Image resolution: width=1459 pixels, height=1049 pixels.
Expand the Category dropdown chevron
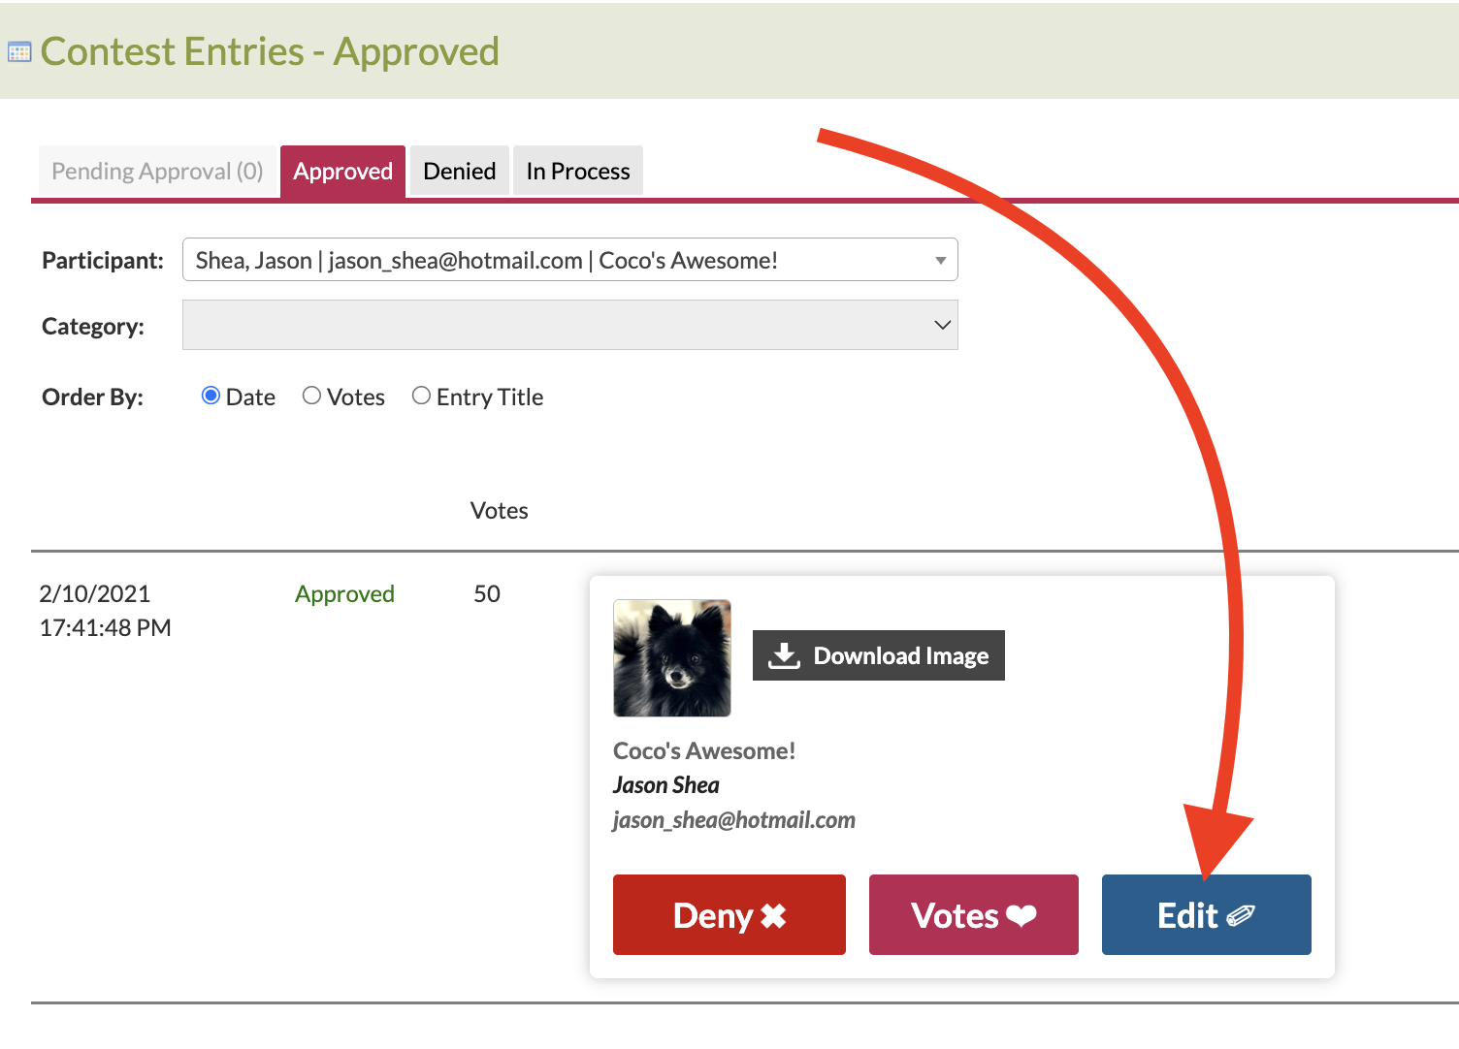[x=942, y=325]
